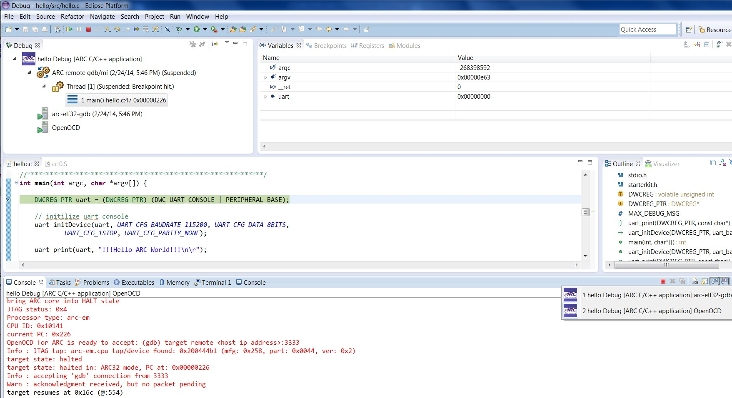Open the External Tools dropdown arrow
The image size is (732, 398).
[222, 29]
